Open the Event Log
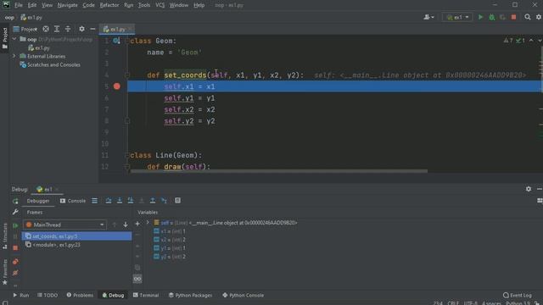Screen dimensions: 543x305 [x=517, y=295]
